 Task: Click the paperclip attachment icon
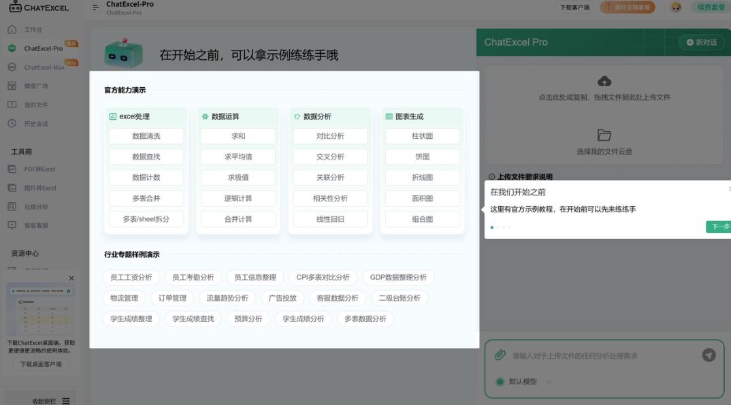coord(500,355)
